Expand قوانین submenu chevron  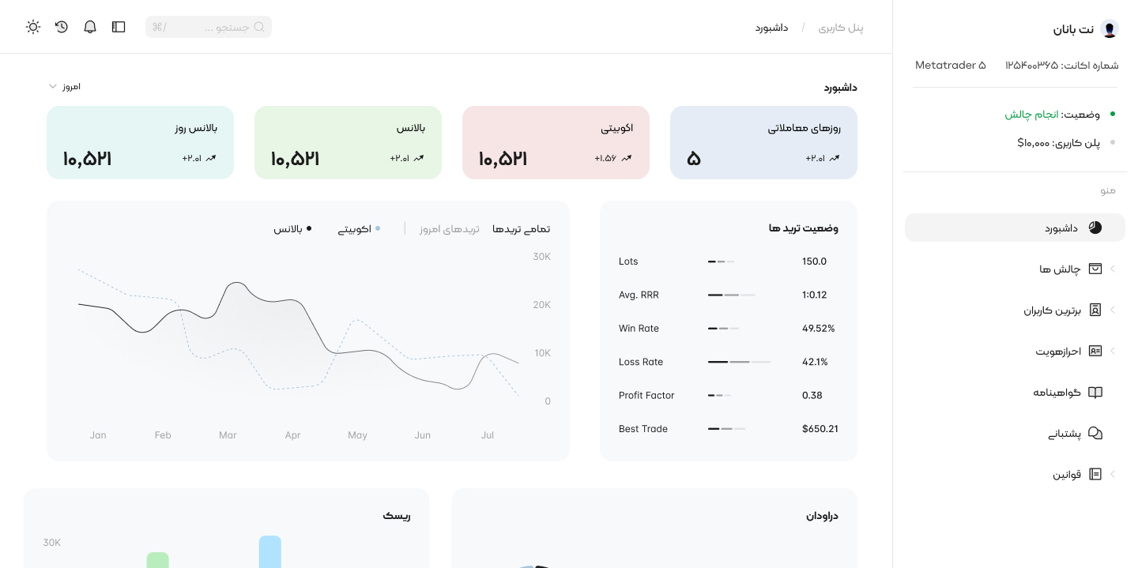1113,474
